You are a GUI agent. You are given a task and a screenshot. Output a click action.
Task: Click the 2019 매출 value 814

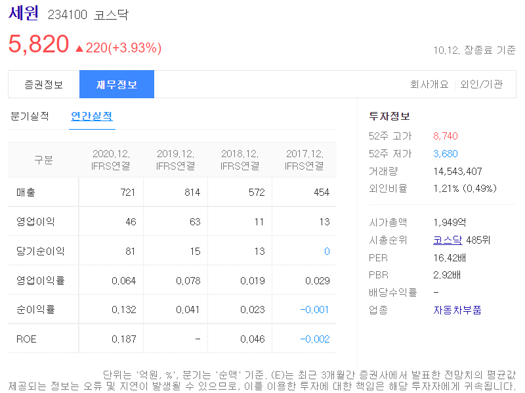pyautogui.click(x=192, y=193)
